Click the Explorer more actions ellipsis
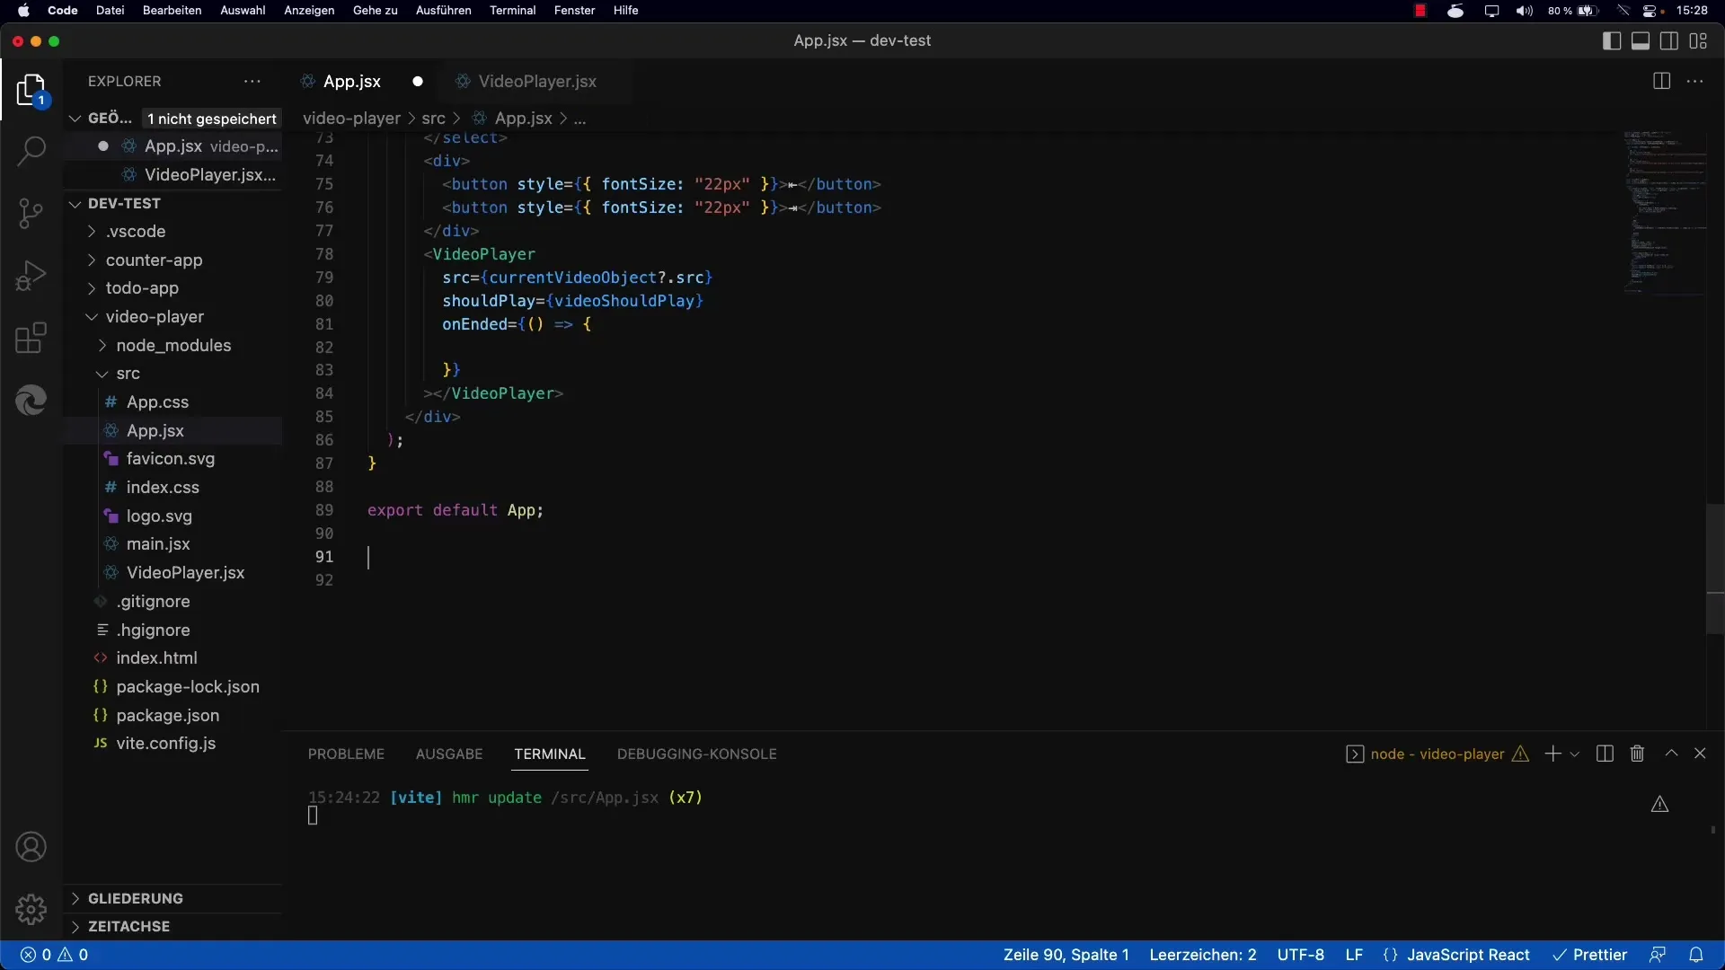 pyautogui.click(x=252, y=81)
